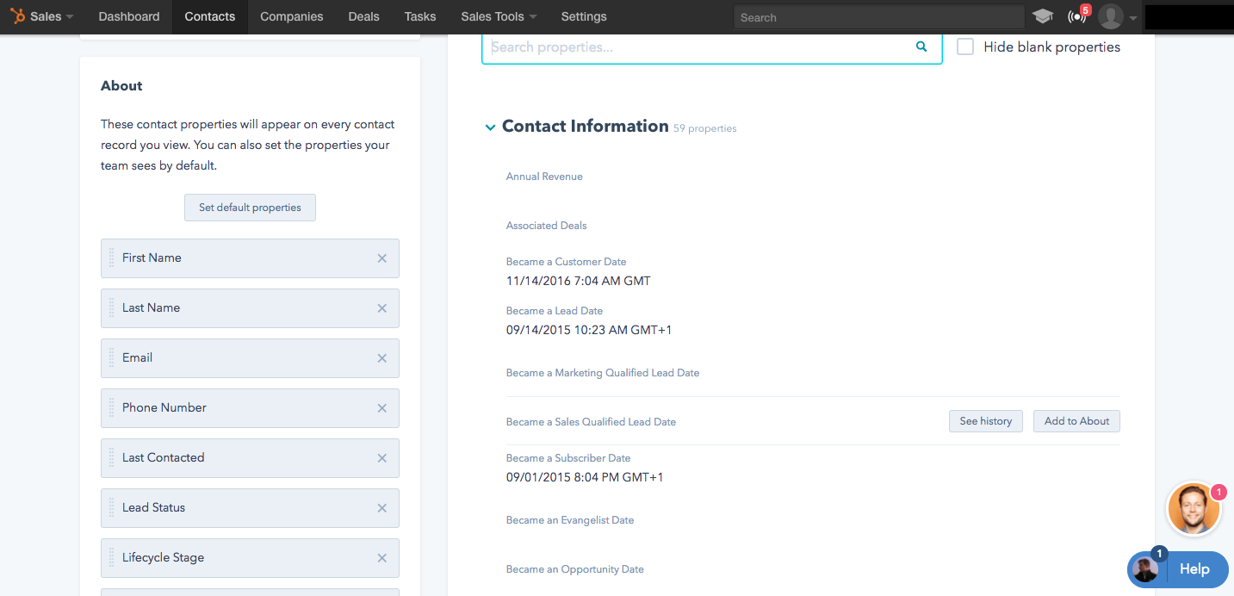Click the drag handle for Email
This screenshot has height=596, width=1234.
pos(111,358)
